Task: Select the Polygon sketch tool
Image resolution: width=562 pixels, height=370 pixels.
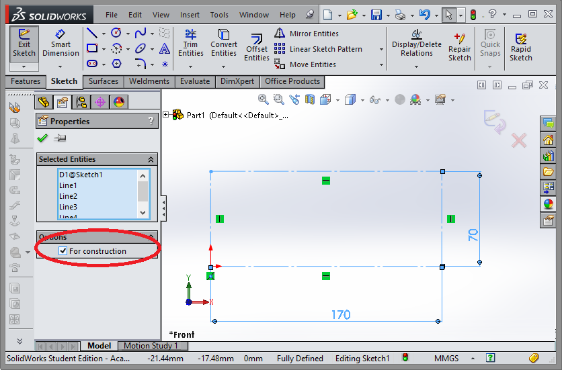Action: pyautogui.click(x=116, y=64)
